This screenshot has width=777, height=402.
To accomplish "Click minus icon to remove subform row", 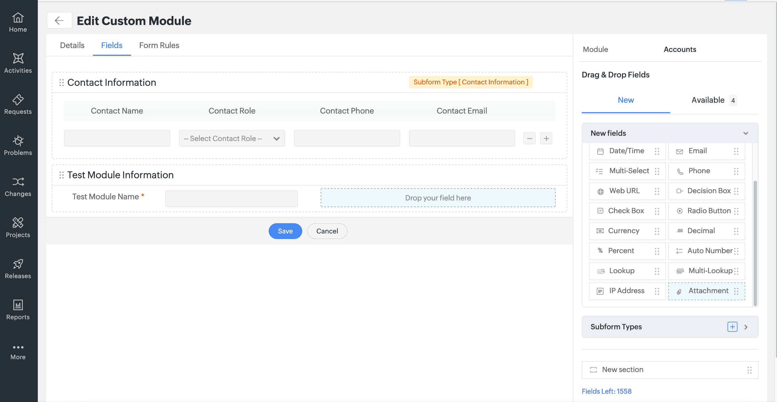I will 529,139.
